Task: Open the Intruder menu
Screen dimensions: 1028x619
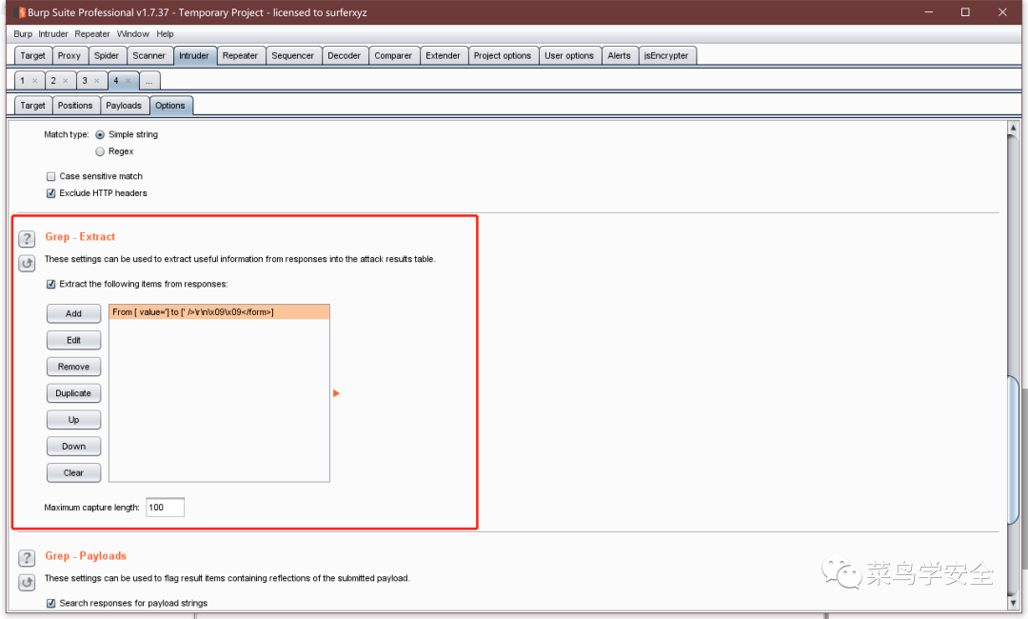Action: (x=53, y=34)
